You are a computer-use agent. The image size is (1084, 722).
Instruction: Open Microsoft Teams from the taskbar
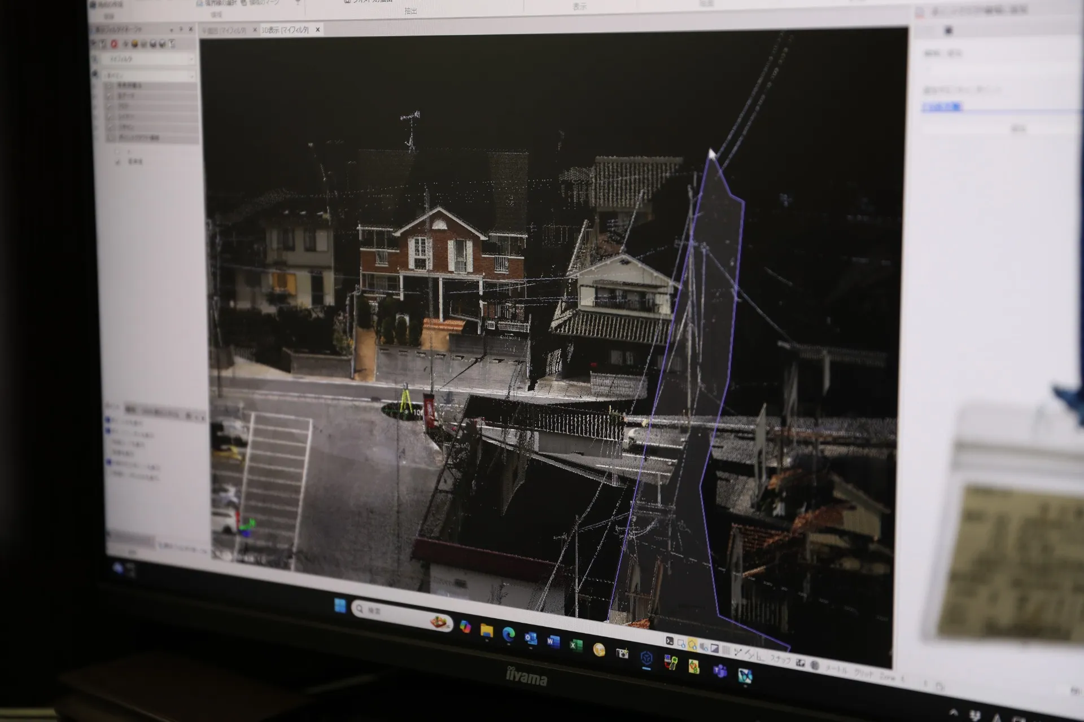pos(720,671)
